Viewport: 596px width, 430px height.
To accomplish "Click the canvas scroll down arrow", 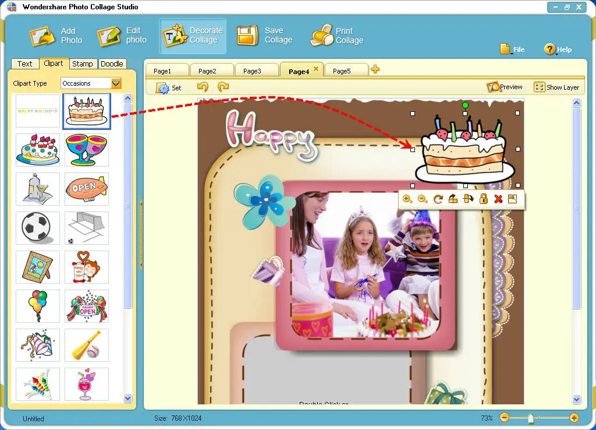I will pyautogui.click(x=577, y=400).
